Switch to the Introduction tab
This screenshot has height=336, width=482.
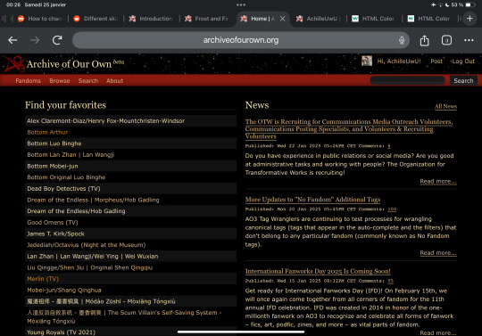click(x=151, y=19)
